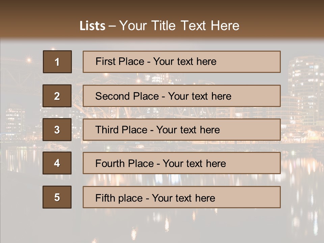This screenshot has height=243, width=324.
Task: Click 'Your text here' in First Place row
Action: pos(185,61)
